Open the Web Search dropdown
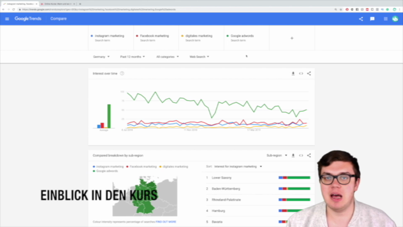This screenshot has width=403, height=227. (199, 57)
